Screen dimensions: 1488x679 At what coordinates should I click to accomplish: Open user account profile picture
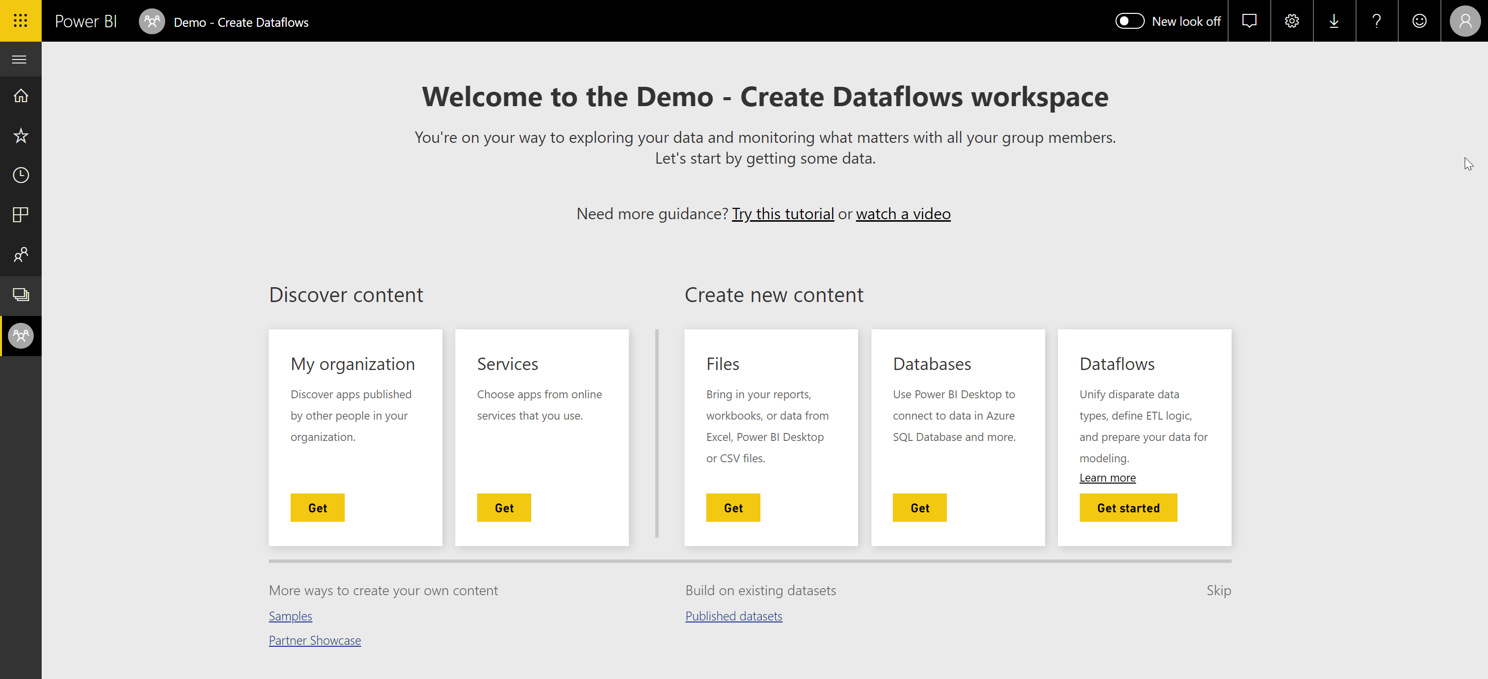pyautogui.click(x=1465, y=21)
